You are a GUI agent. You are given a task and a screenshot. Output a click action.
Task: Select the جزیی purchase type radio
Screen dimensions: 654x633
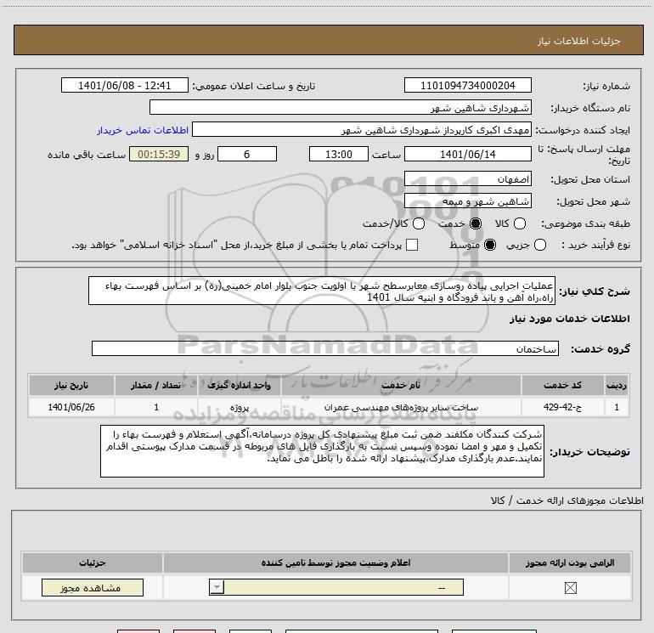539,245
